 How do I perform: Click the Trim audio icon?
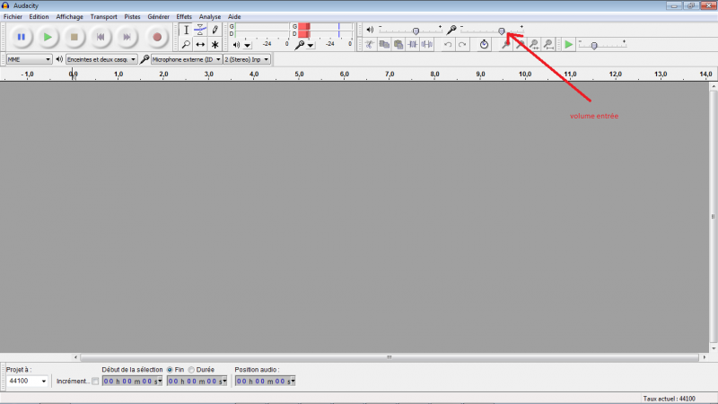coord(413,44)
